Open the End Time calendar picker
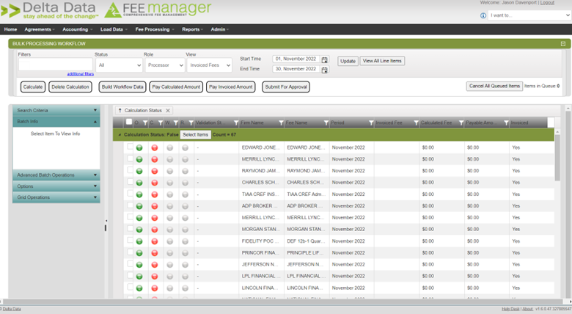This screenshot has height=314, width=572. coord(324,70)
